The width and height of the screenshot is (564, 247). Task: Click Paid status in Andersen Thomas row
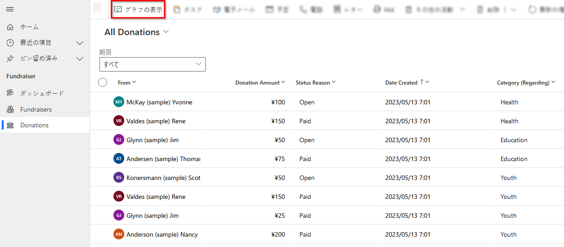[x=305, y=159]
